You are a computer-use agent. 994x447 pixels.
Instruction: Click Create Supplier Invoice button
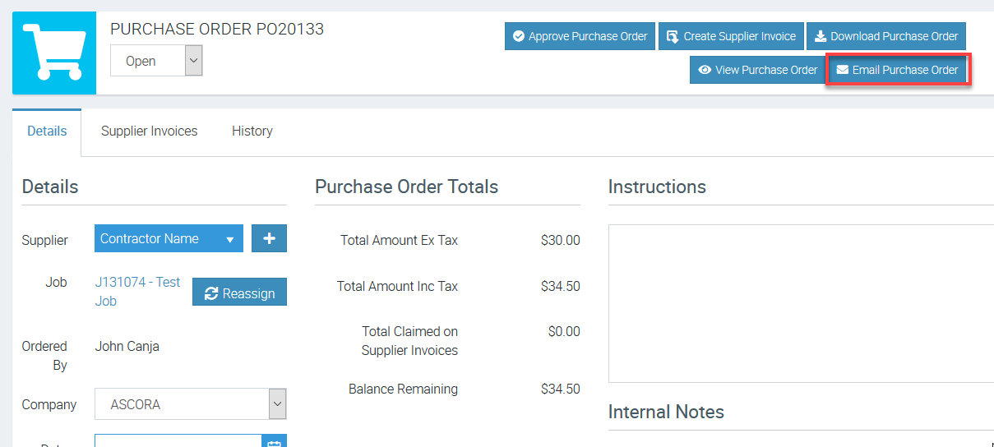[x=731, y=36]
